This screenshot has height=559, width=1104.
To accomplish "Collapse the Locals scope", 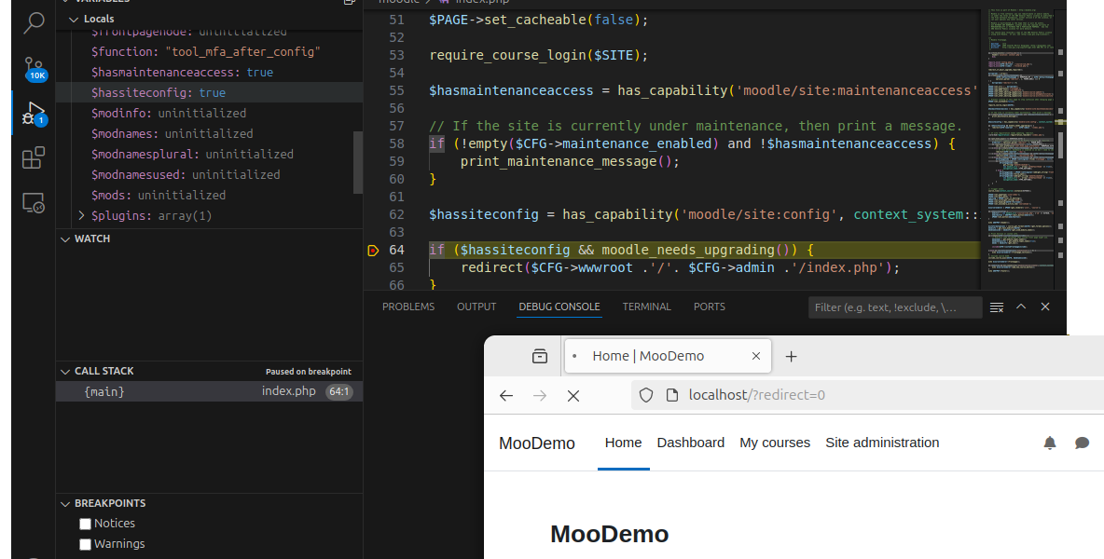I will pos(74,19).
